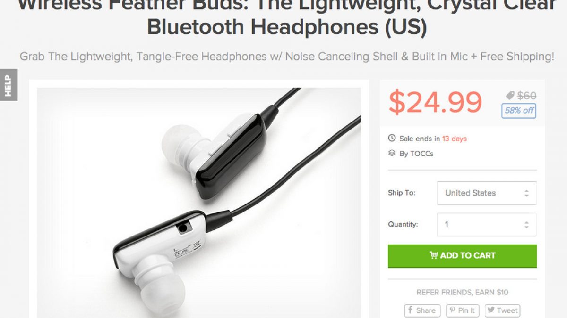Open the Quantity dropdown

(x=487, y=225)
